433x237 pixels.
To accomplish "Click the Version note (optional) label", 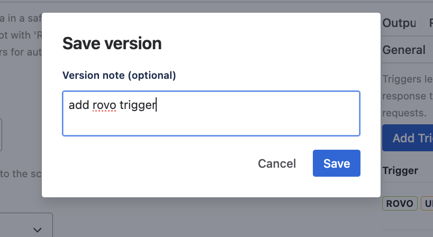I will click(x=119, y=75).
